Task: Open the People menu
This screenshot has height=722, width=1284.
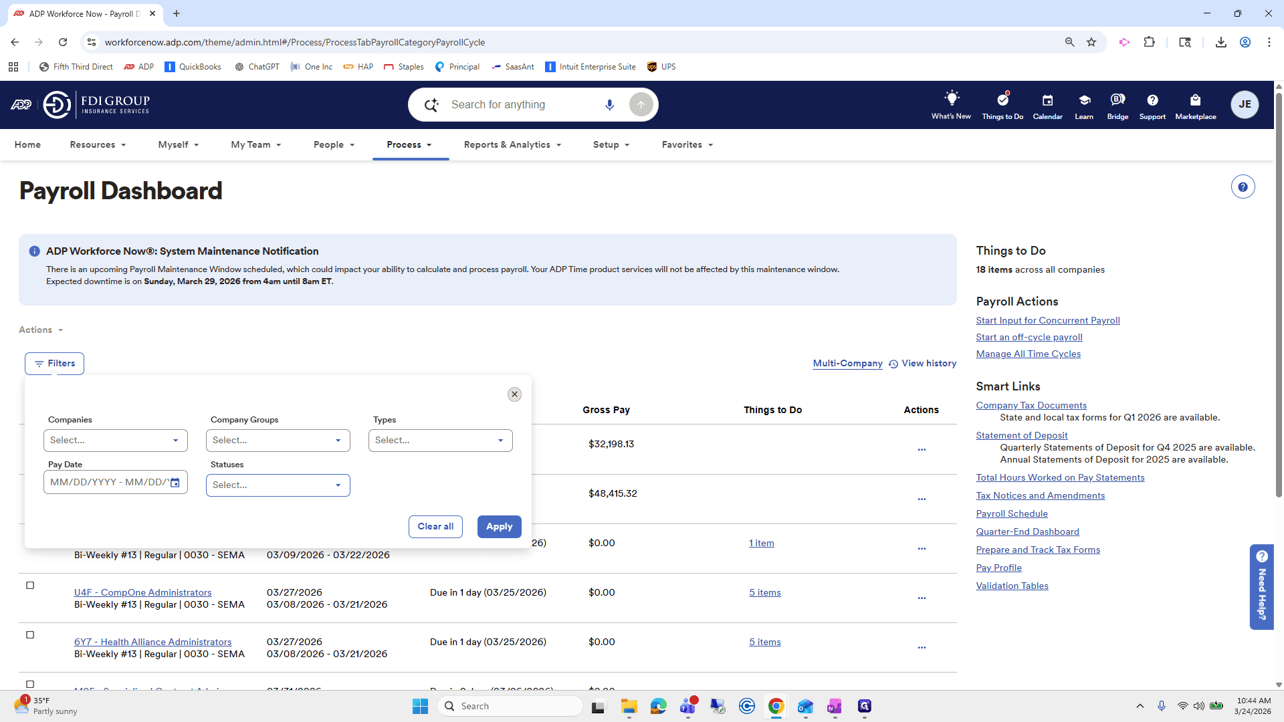Action: [334, 145]
